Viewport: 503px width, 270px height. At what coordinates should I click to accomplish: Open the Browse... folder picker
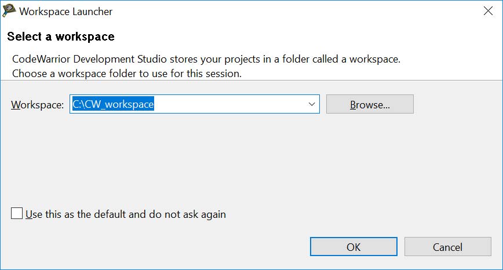(370, 104)
